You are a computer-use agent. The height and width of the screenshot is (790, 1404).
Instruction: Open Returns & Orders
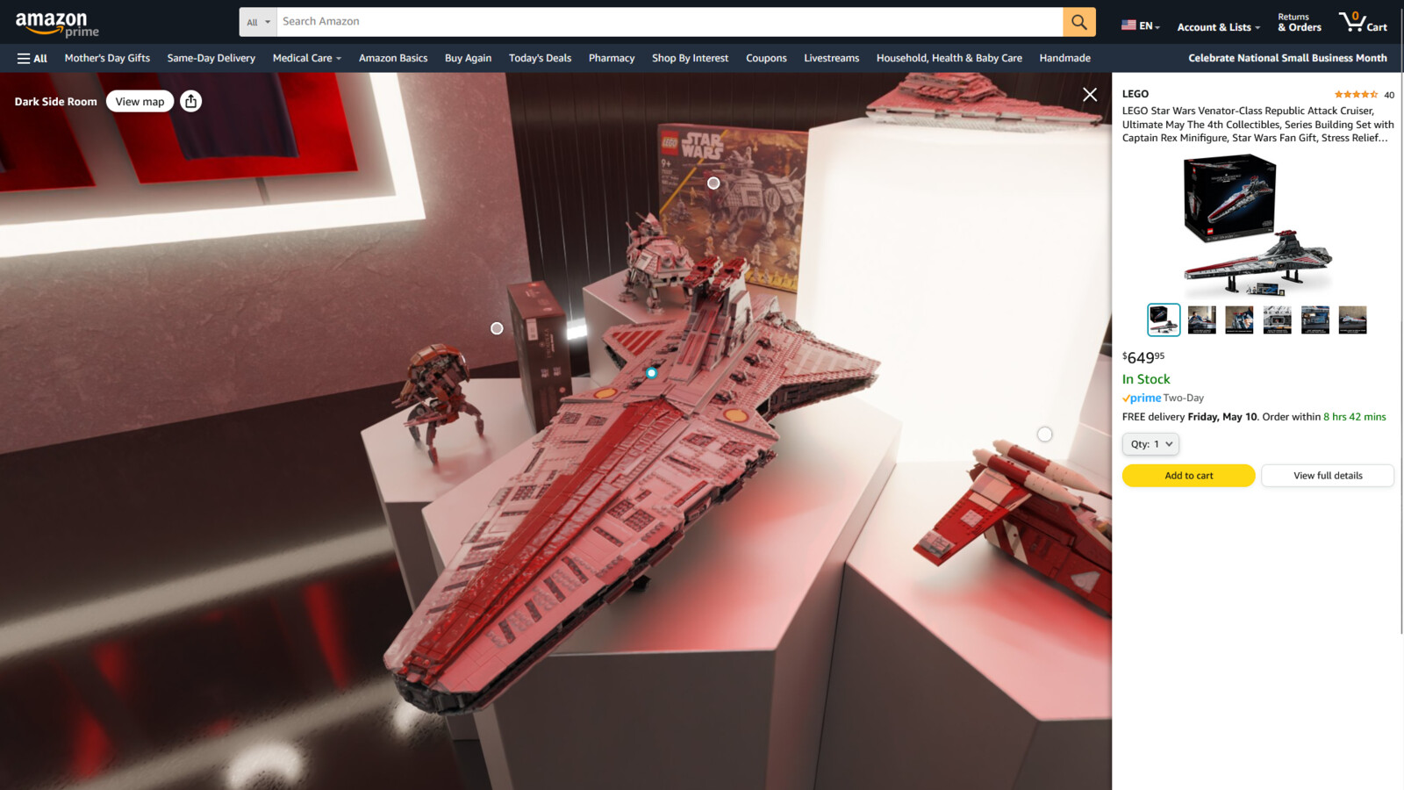point(1300,23)
